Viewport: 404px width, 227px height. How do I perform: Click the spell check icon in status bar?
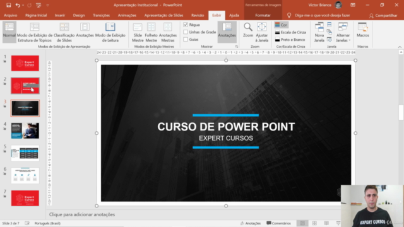coord(27,223)
